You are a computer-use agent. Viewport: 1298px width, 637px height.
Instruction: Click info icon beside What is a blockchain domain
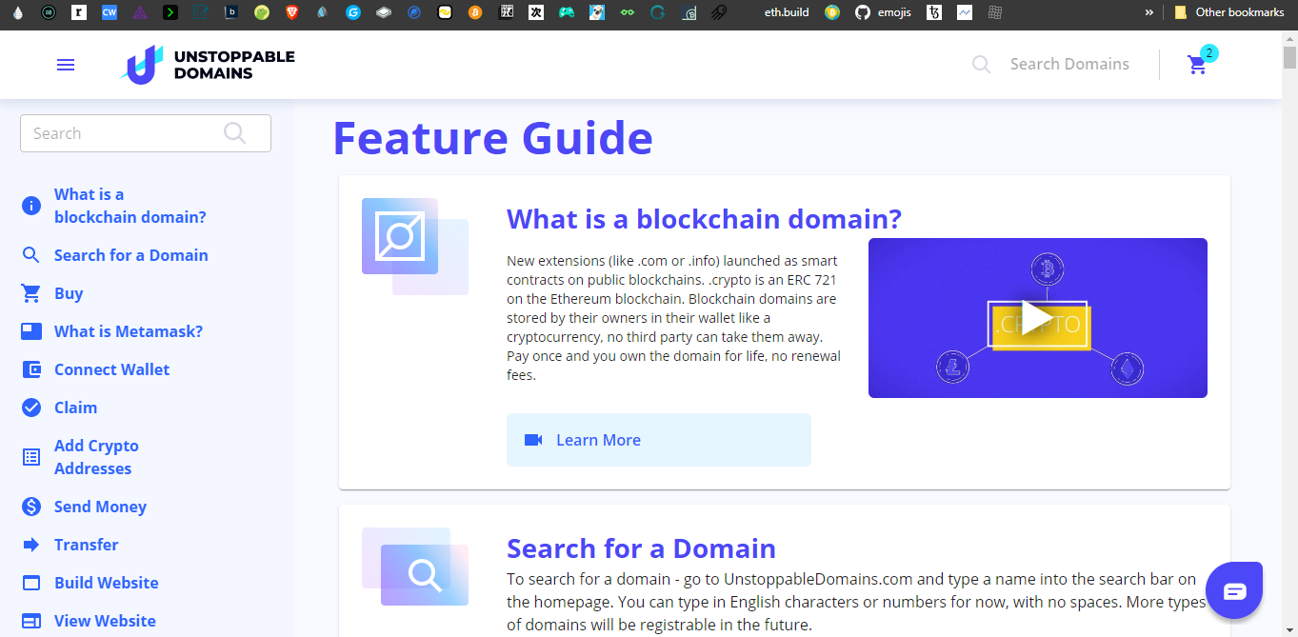click(31, 206)
